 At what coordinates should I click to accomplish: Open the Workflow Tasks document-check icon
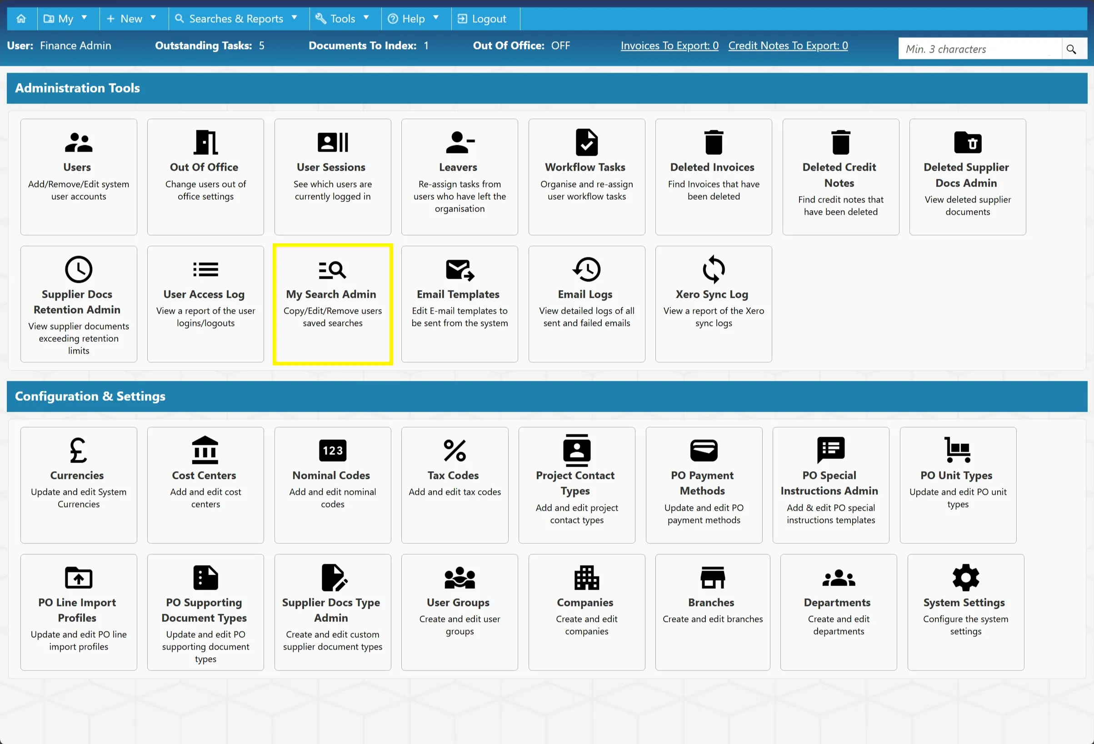coord(586,143)
